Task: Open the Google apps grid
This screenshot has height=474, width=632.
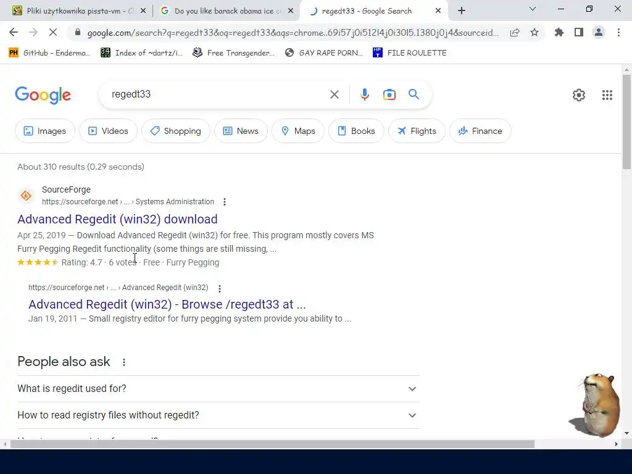Action: click(607, 95)
